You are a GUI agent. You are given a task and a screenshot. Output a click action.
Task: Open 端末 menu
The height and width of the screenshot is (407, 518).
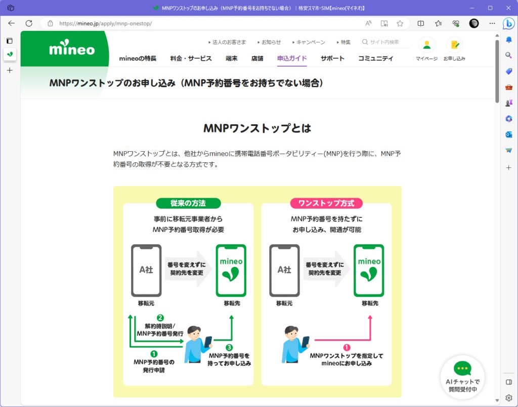[232, 59]
